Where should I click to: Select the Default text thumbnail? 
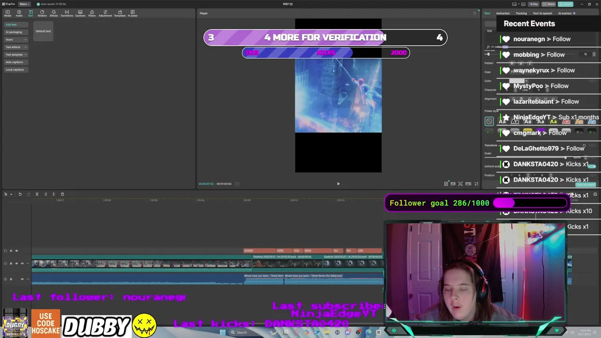(43, 31)
